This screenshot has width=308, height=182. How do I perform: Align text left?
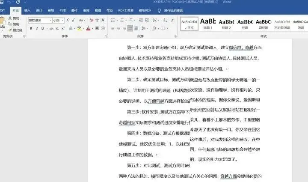(x=113, y=29)
